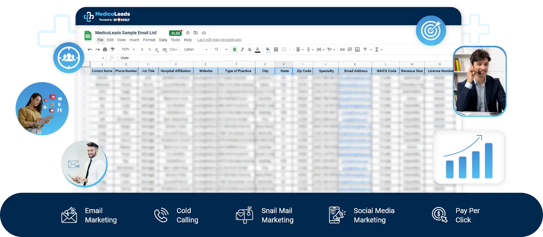Select the Contact Name header cell
The width and height of the screenshot is (543, 237).
102,71
